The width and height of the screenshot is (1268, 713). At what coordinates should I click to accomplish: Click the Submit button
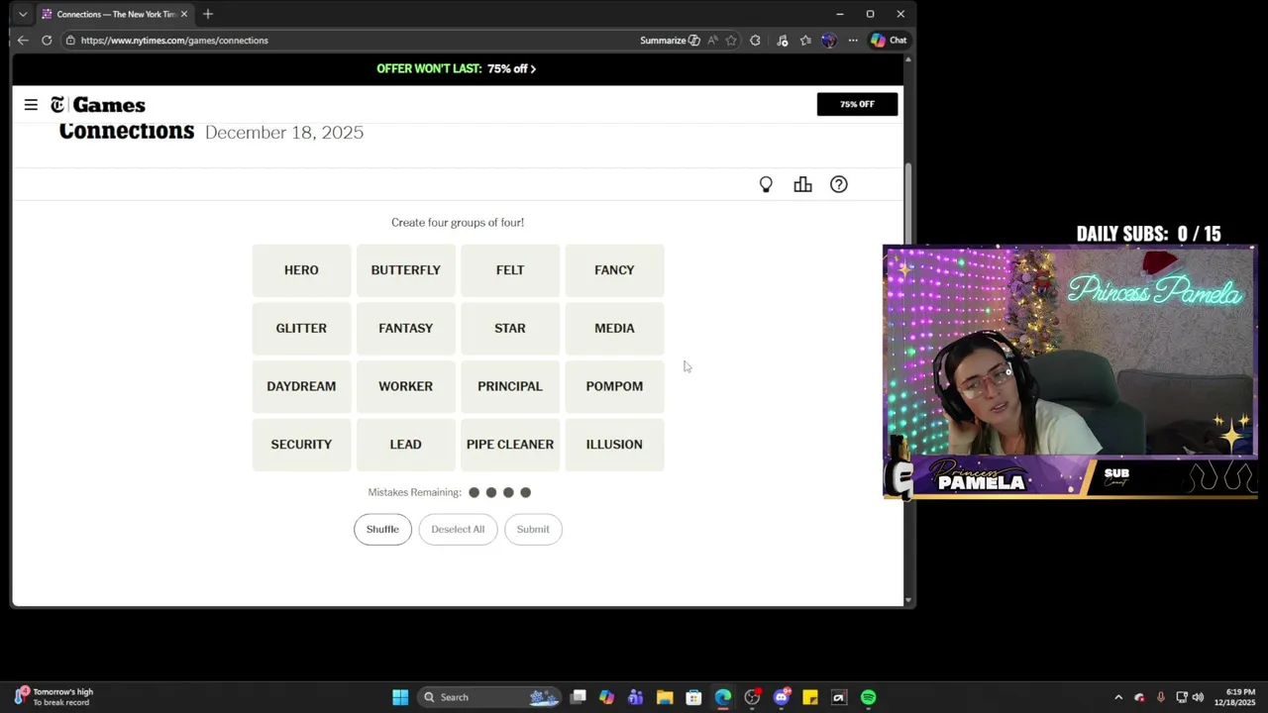(x=533, y=529)
